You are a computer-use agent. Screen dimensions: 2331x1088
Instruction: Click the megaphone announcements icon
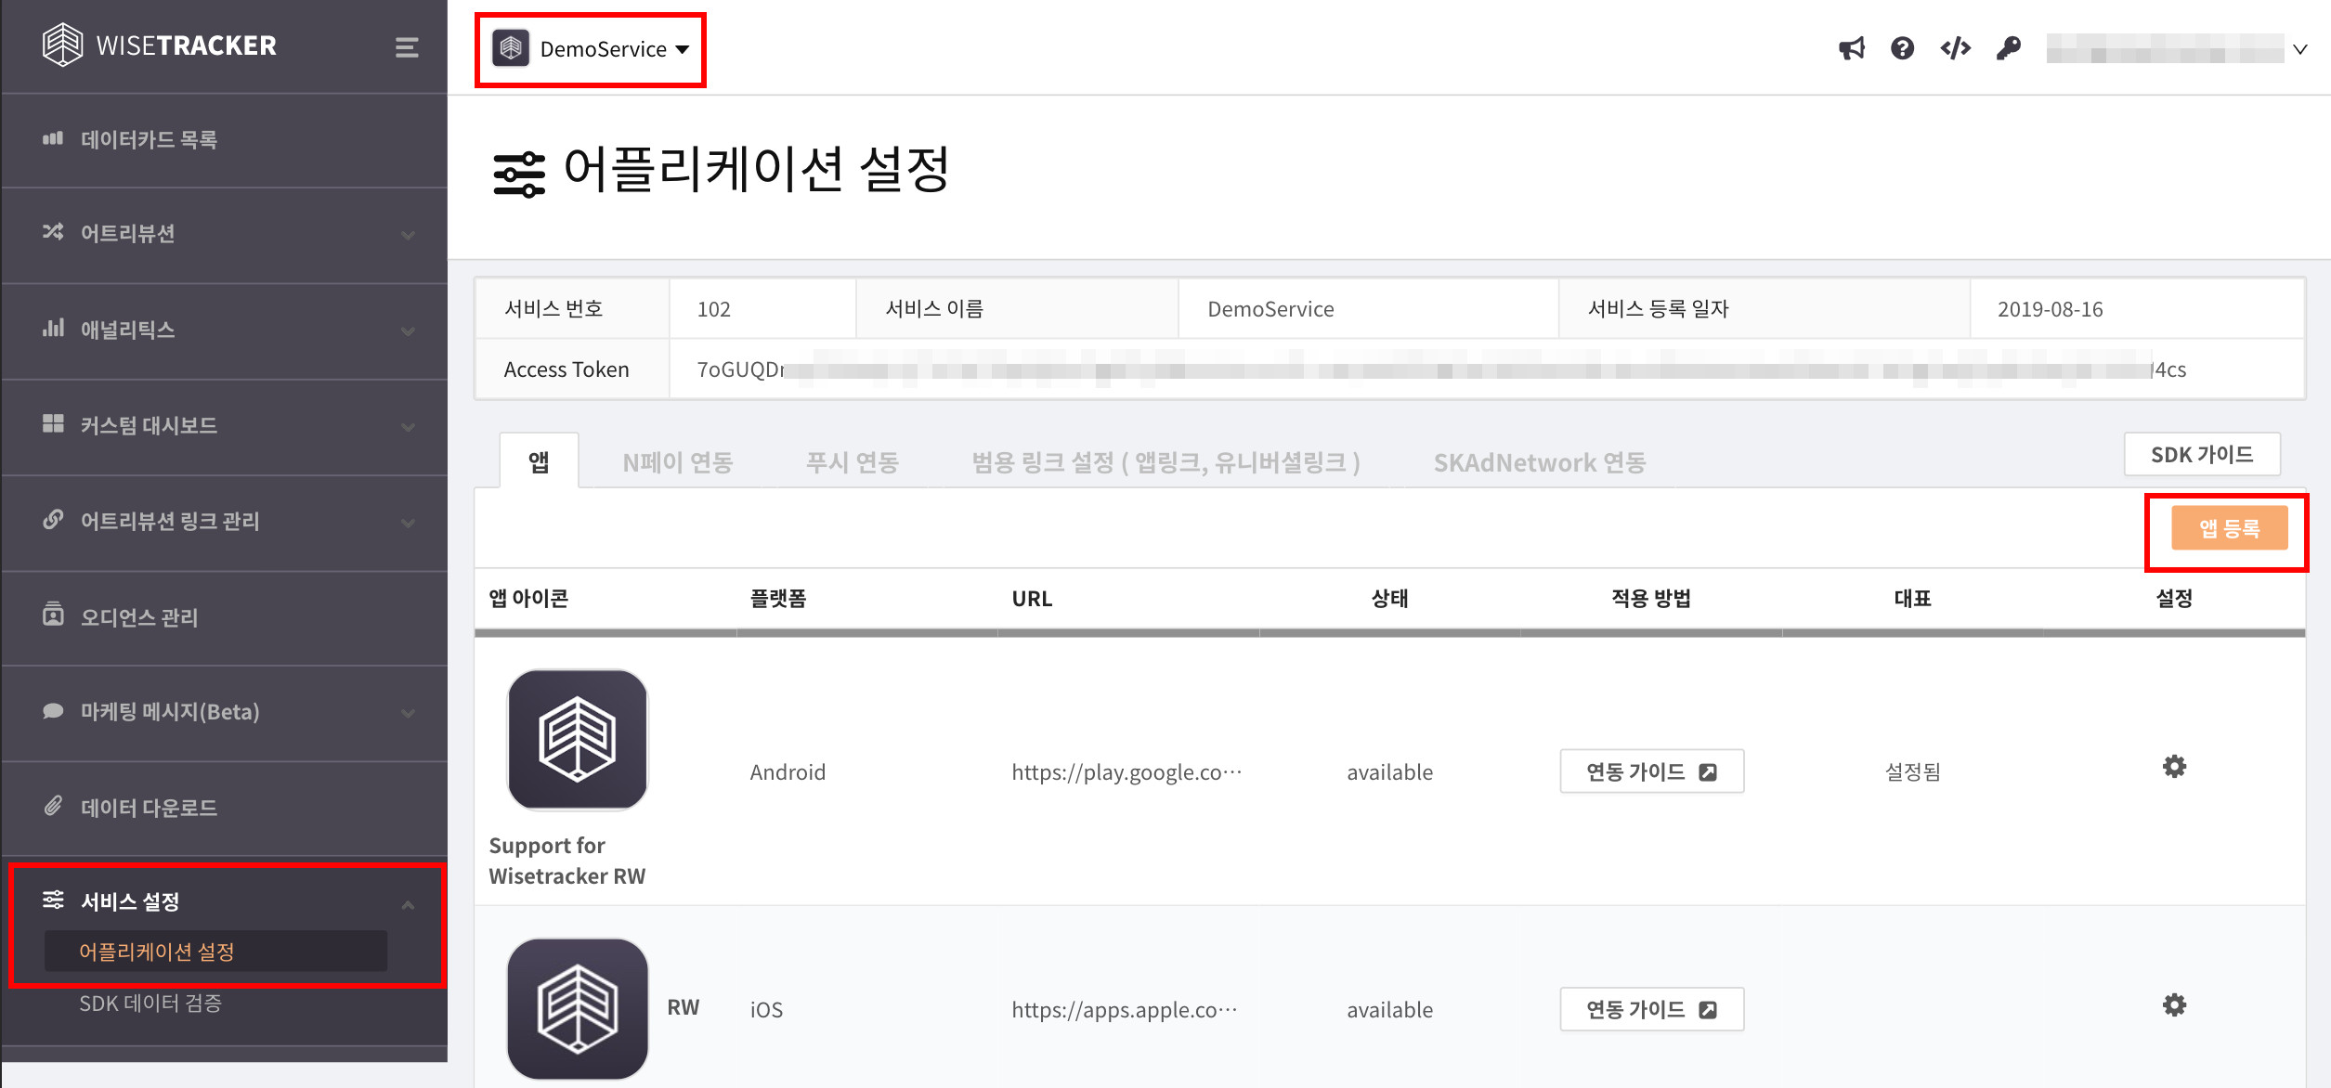tap(1851, 48)
